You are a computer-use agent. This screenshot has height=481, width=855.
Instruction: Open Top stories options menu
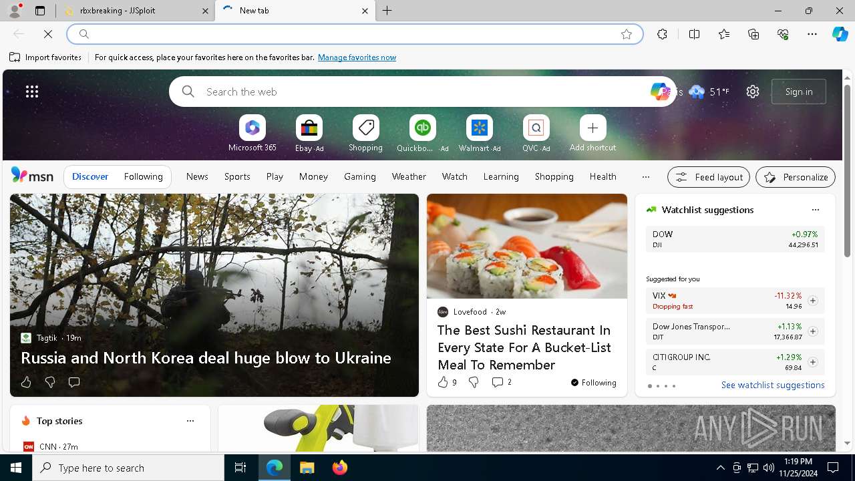190,421
